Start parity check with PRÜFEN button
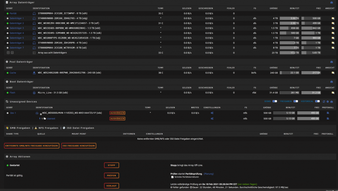Screen dimensions: 338x191 112,175
